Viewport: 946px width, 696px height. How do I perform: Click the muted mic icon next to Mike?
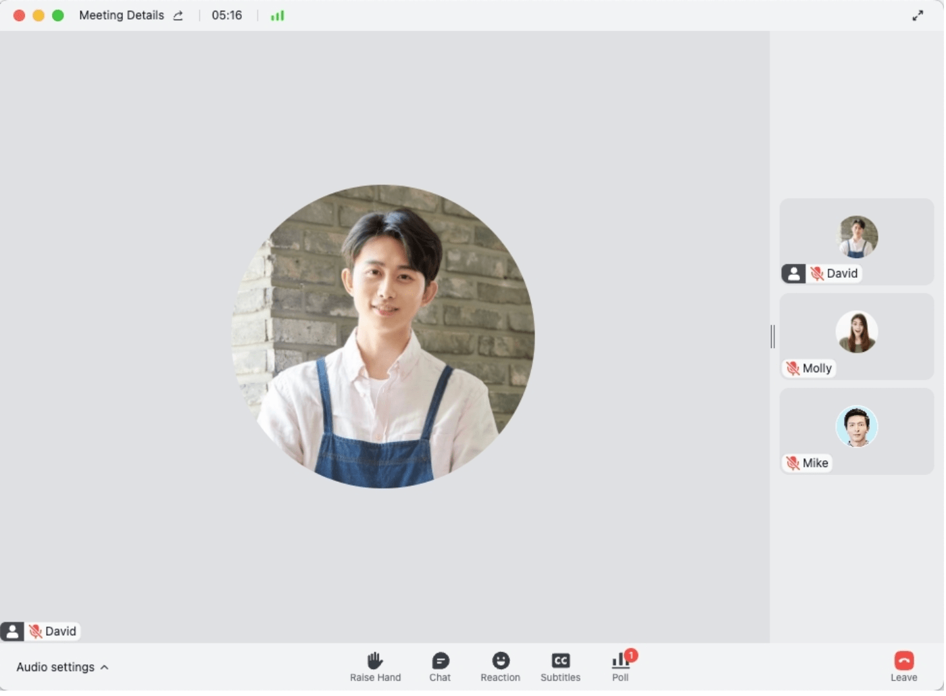point(793,464)
